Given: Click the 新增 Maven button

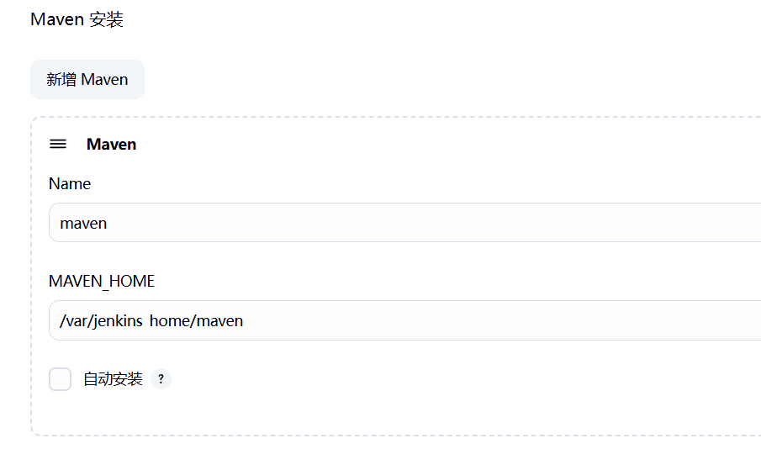Looking at the screenshot, I should (x=87, y=80).
